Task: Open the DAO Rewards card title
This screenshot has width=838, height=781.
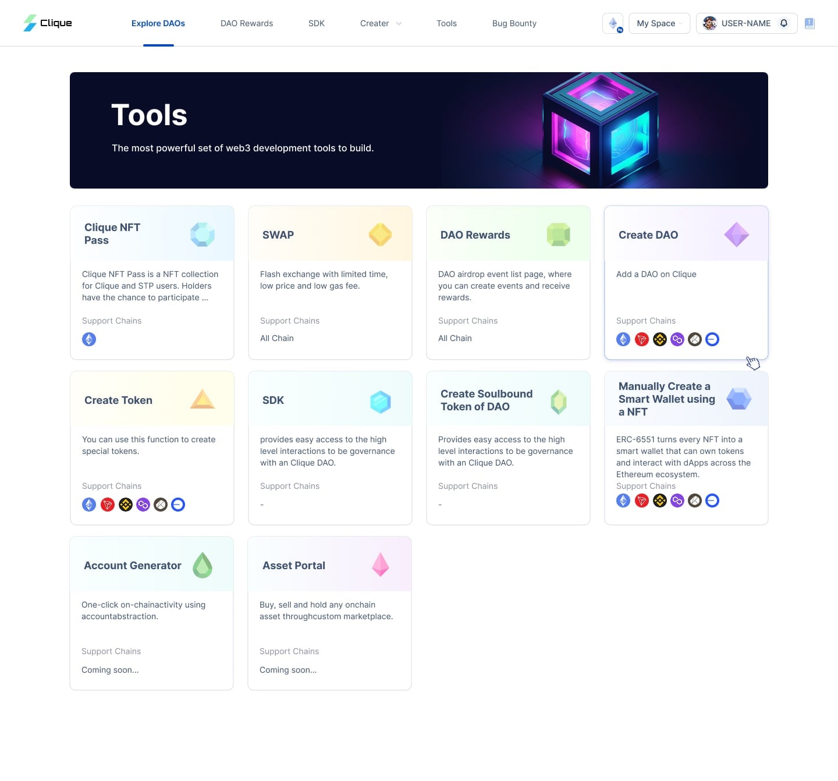Action: pos(475,235)
